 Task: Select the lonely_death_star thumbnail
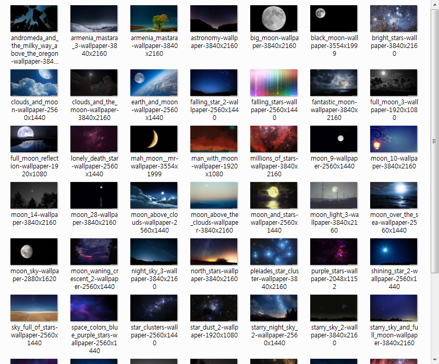tap(94, 139)
